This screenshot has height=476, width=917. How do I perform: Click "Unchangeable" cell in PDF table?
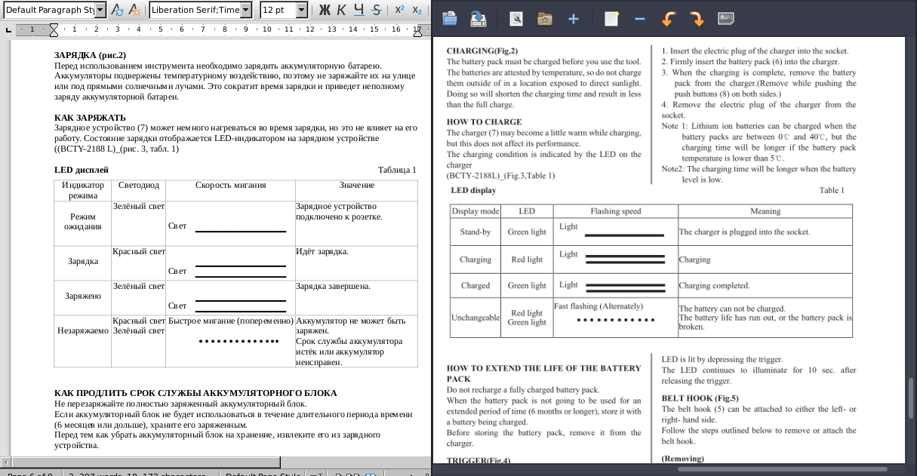click(475, 318)
